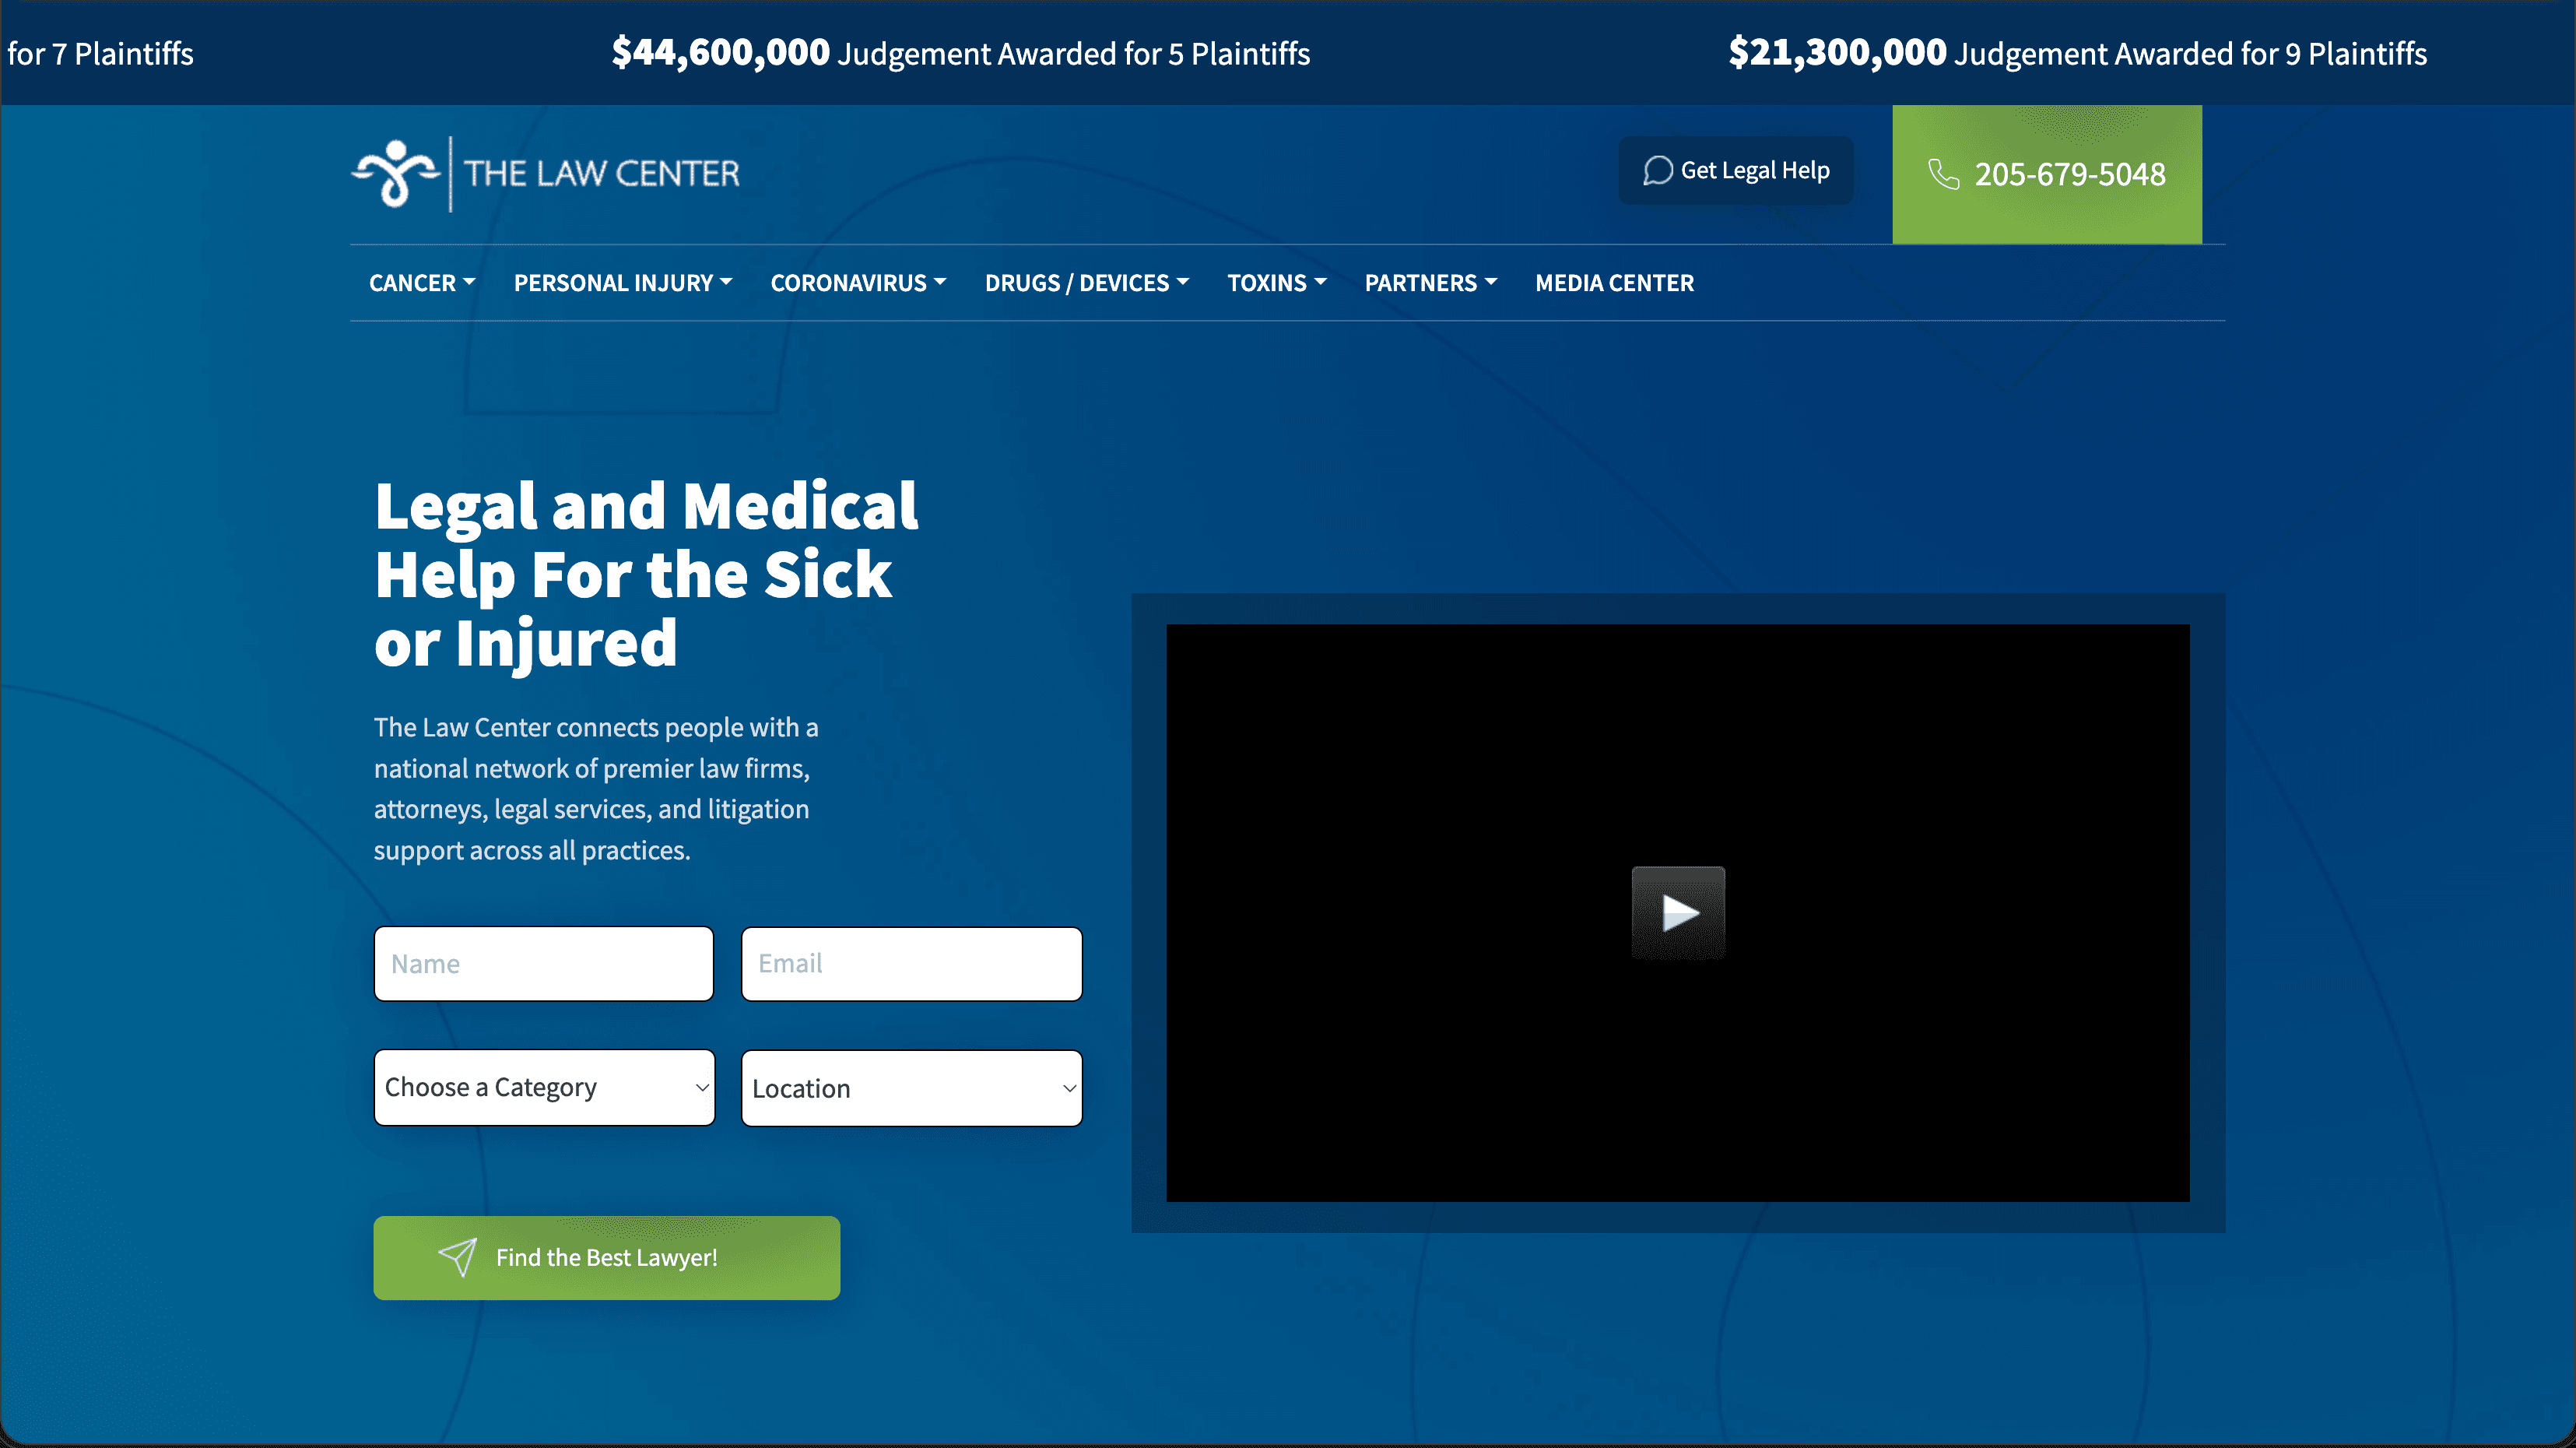This screenshot has height=1448, width=2576.
Task: Click the $44,600,000 judgement ticker text
Action: coord(960,53)
